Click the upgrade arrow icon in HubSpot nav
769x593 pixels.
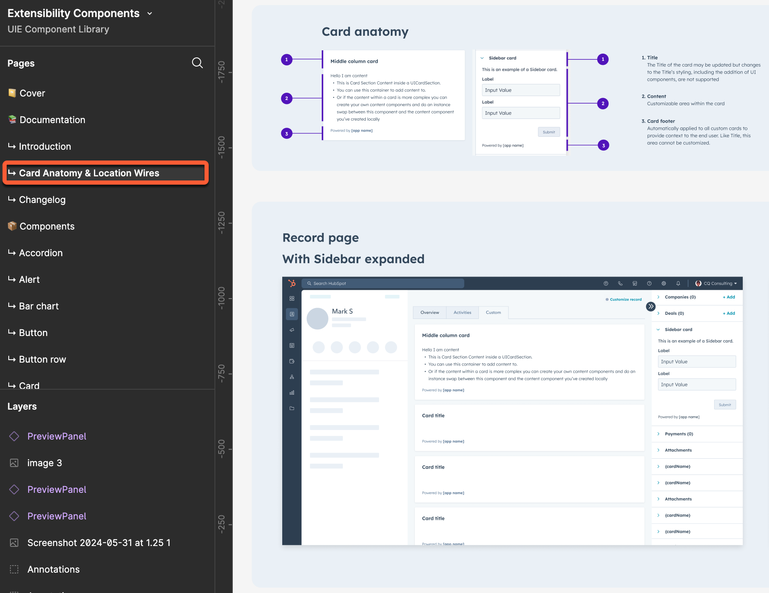pos(606,284)
